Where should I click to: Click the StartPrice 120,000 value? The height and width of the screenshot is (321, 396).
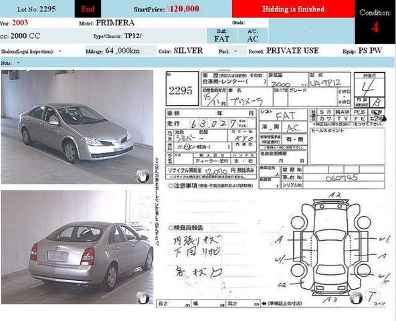[184, 9]
